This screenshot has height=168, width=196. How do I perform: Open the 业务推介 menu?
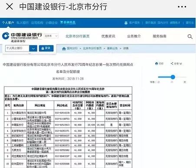pos(134,36)
